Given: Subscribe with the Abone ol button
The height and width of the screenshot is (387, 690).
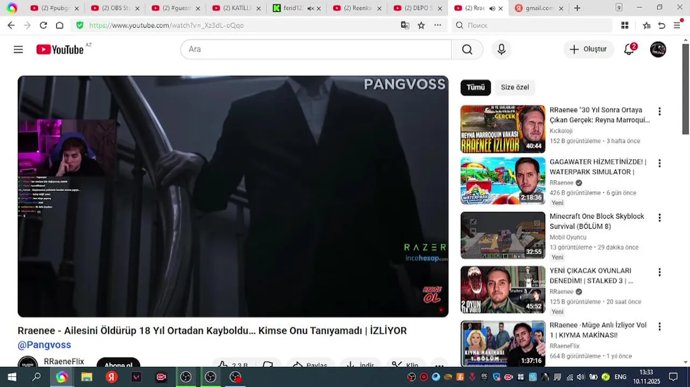Looking at the screenshot, I should 118,363.
